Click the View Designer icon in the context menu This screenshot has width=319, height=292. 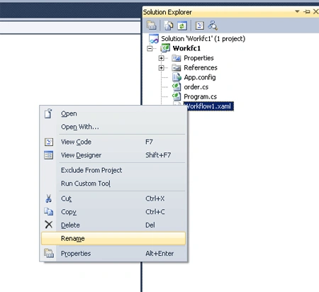coord(48,155)
